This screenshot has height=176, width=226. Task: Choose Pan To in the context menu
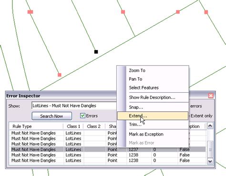pos(135,79)
